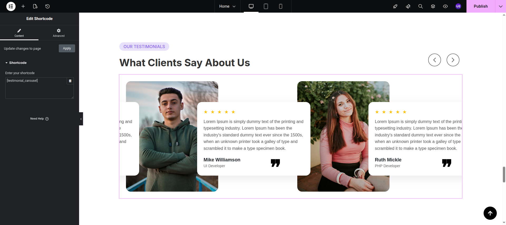Click the rocket icon in top bar
Viewport: 506px width, 225px height.
[x=395, y=6]
